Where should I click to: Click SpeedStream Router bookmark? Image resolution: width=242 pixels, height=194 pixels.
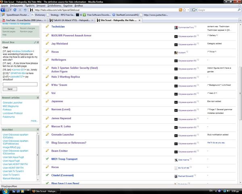[x=15, y=15]
